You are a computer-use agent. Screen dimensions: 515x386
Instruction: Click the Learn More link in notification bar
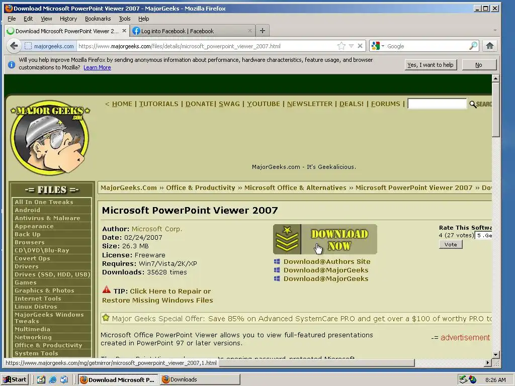97,68
